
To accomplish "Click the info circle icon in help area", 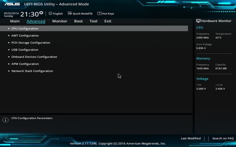I will coord(6,120).
